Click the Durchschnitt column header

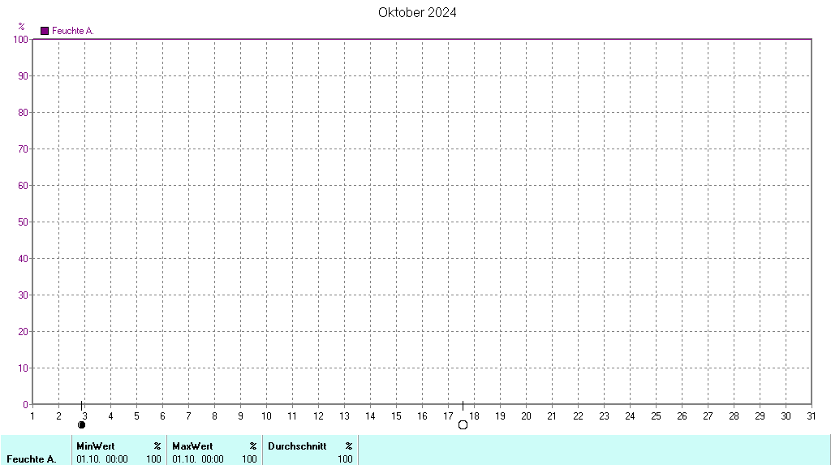[297, 446]
